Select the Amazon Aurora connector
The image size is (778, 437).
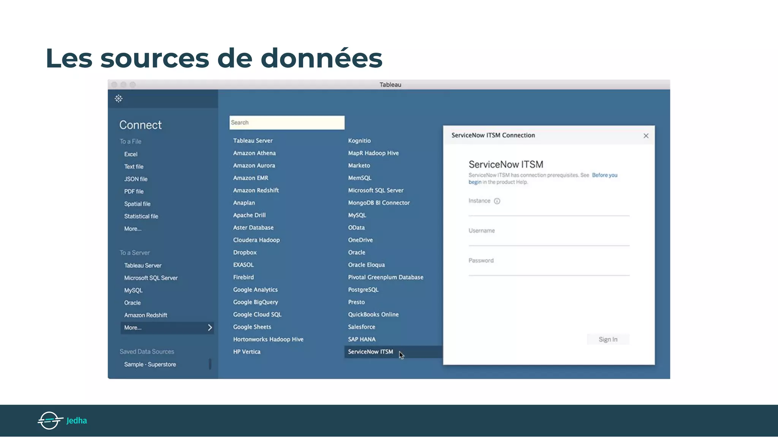click(x=254, y=165)
